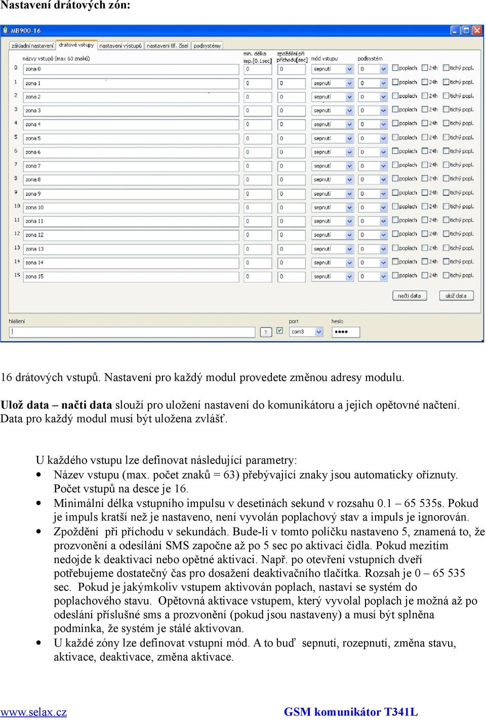The image size is (486, 720).
Task: Open mód vstupu dropdown for zona 6
Action: coord(332,152)
